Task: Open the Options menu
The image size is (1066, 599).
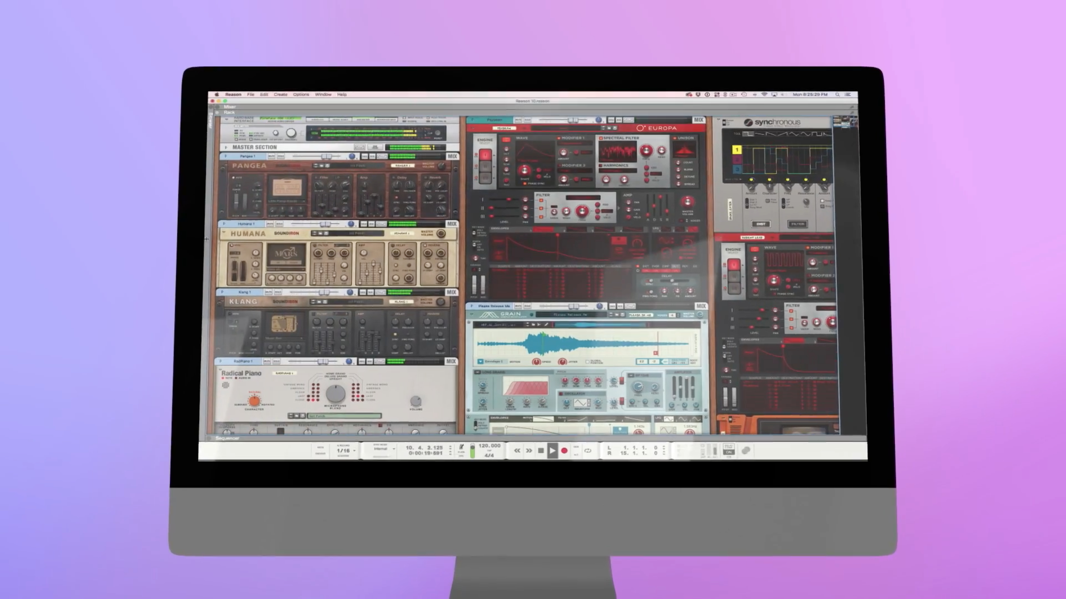Action: tap(301, 95)
